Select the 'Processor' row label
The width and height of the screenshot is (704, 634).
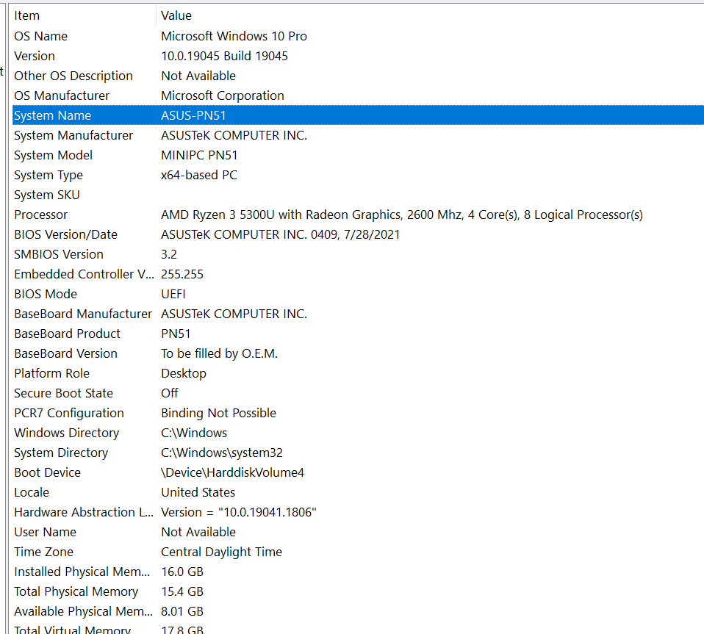[x=41, y=215]
